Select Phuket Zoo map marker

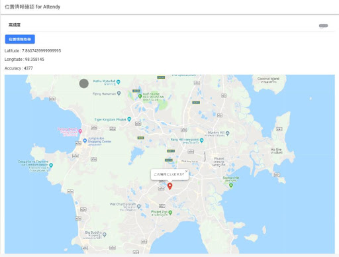[x=170, y=213]
